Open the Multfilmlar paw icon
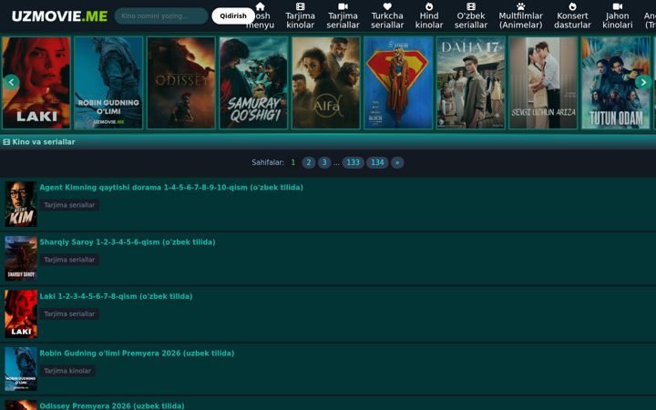The width and height of the screenshot is (656, 410). [520, 6]
